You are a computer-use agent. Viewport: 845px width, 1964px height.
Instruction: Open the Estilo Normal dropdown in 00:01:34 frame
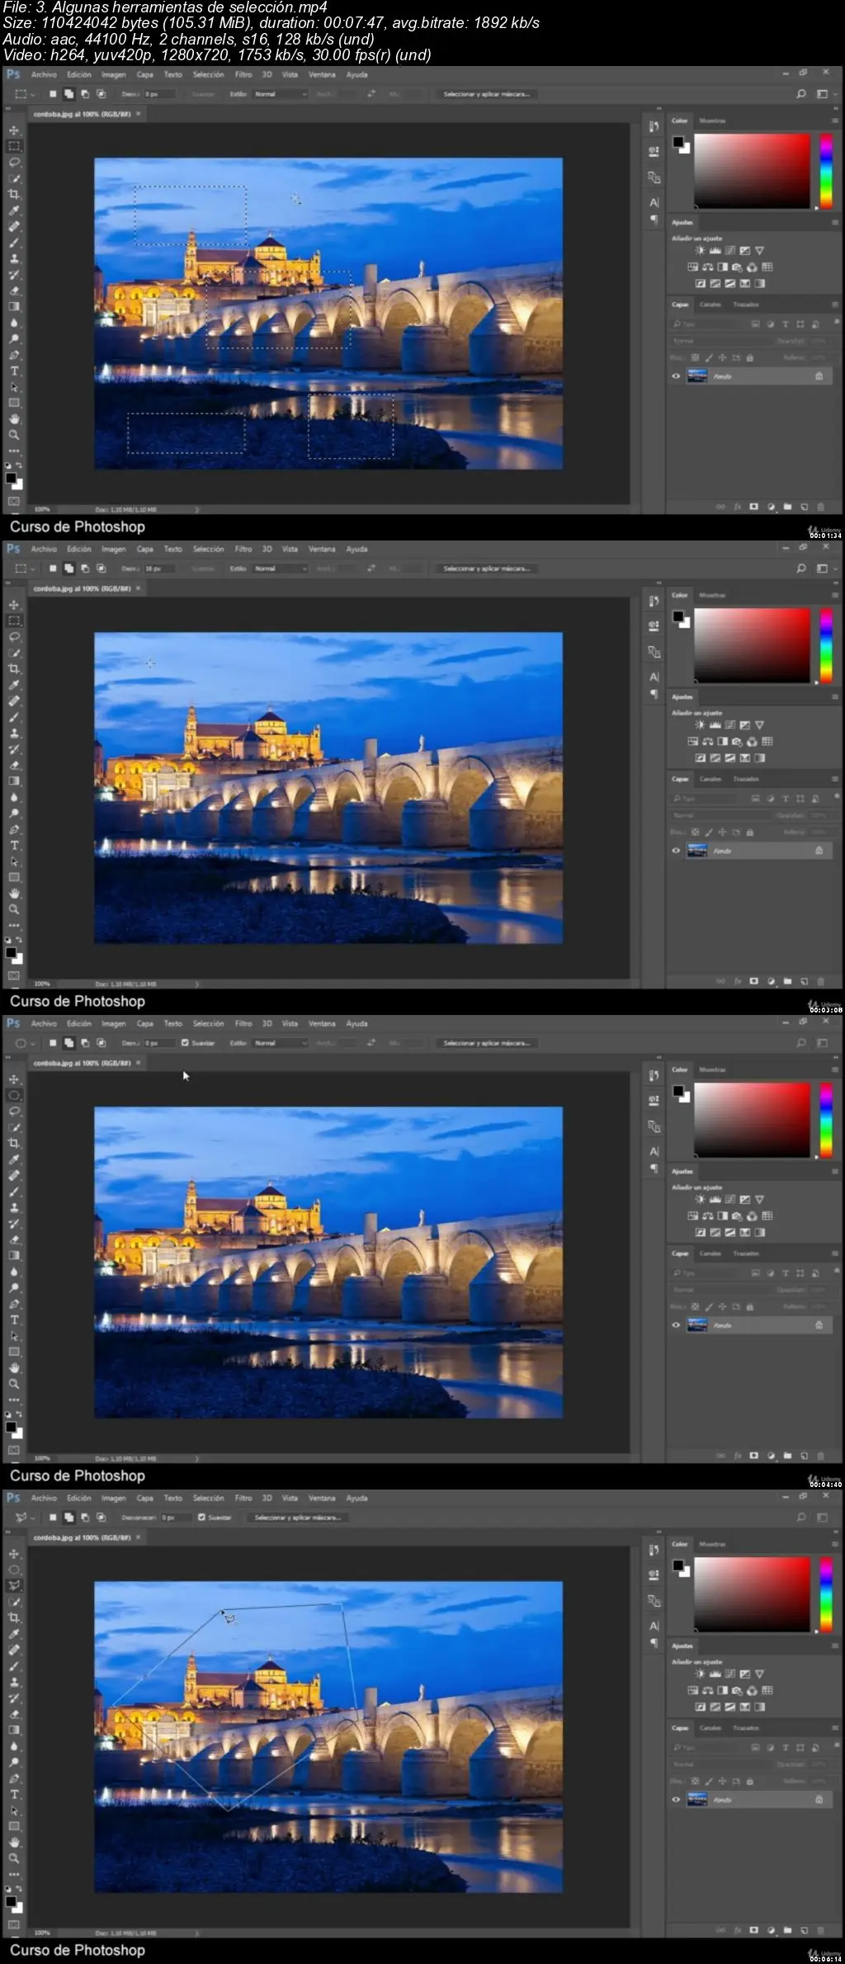tap(281, 94)
